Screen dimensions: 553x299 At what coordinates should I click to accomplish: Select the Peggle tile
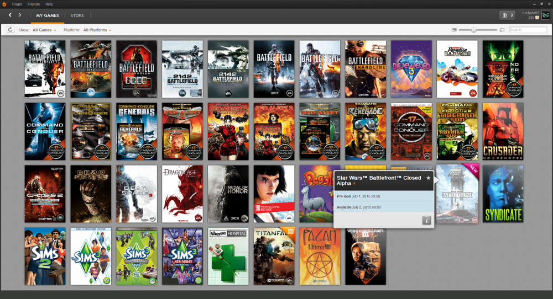pos(316,194)
